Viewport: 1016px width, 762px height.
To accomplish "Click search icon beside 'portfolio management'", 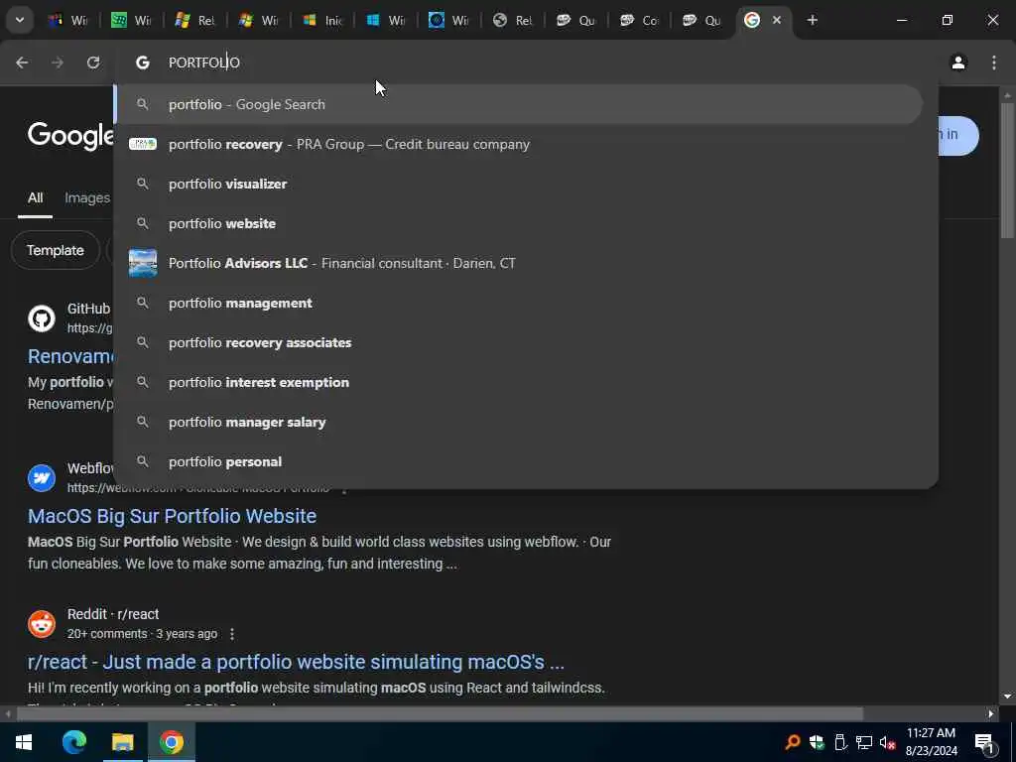I will click(x=143, y=303).
